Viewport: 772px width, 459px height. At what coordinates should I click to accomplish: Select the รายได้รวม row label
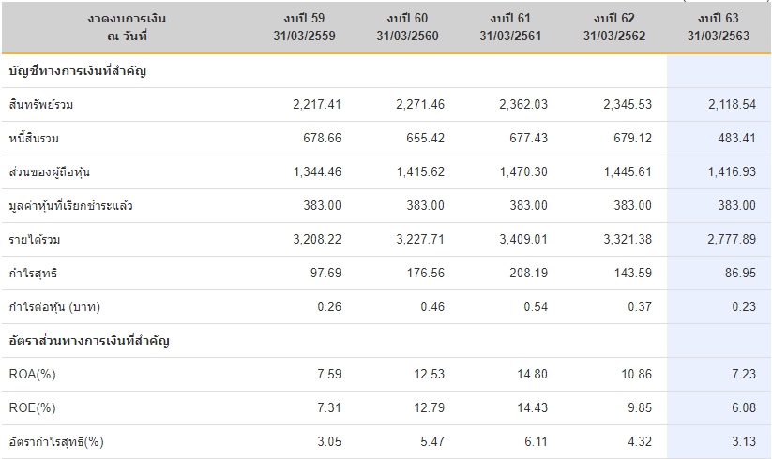point(35,240)
